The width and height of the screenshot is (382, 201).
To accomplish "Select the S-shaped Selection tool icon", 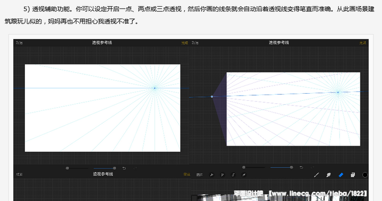I will (233, 175).
